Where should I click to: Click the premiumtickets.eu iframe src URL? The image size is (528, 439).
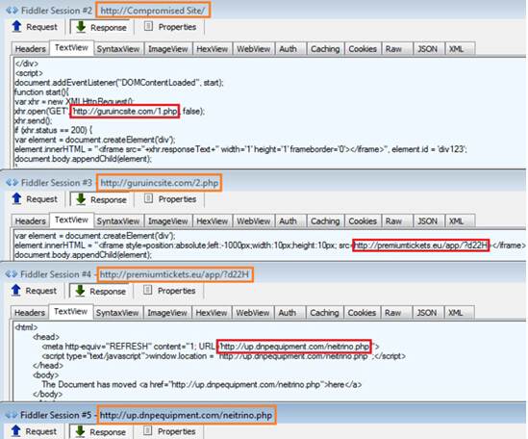[420, 245]
